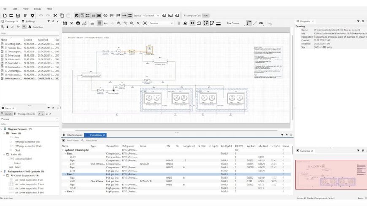This screenshot has height=206, width=367.
Task: Click the first layout preset icon after Layout dropdown
Action: click(x=164, y=16)
